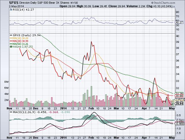Screen dimensions: 185x140
Task: Click 2014 on the price chart date axis
Action: tap(63, 108)
